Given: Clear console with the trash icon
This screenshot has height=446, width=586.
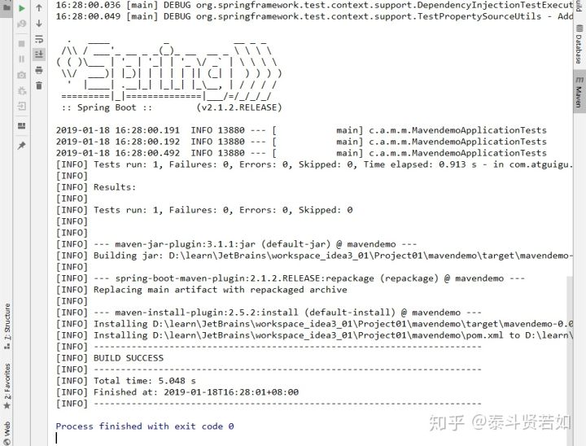Looking at the screenshot, I should pos(39,85).
